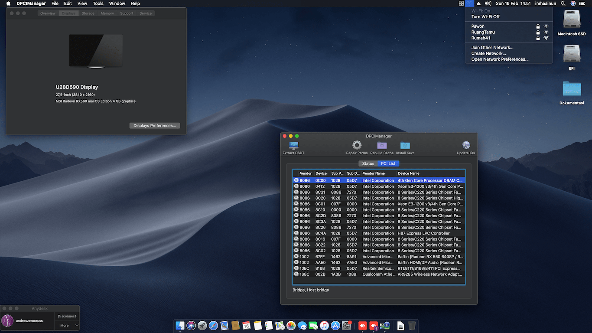Open the Tools menu
592x333 pixels.
click(x=98, y=3)
